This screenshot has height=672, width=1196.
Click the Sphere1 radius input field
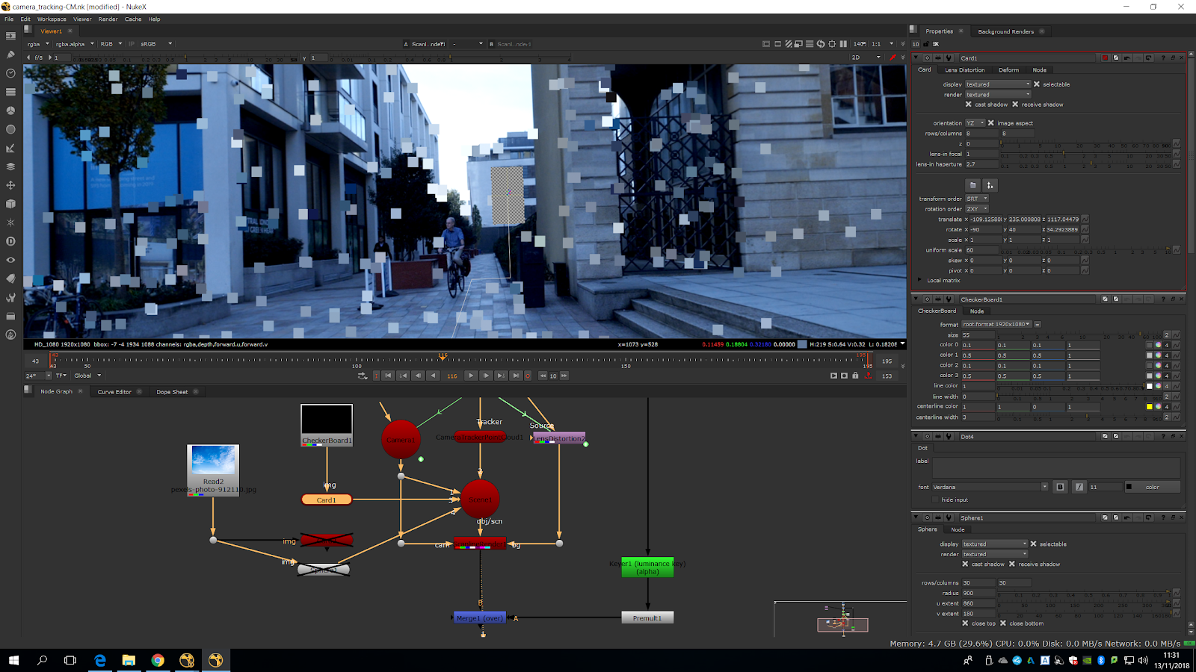[978, 594]
